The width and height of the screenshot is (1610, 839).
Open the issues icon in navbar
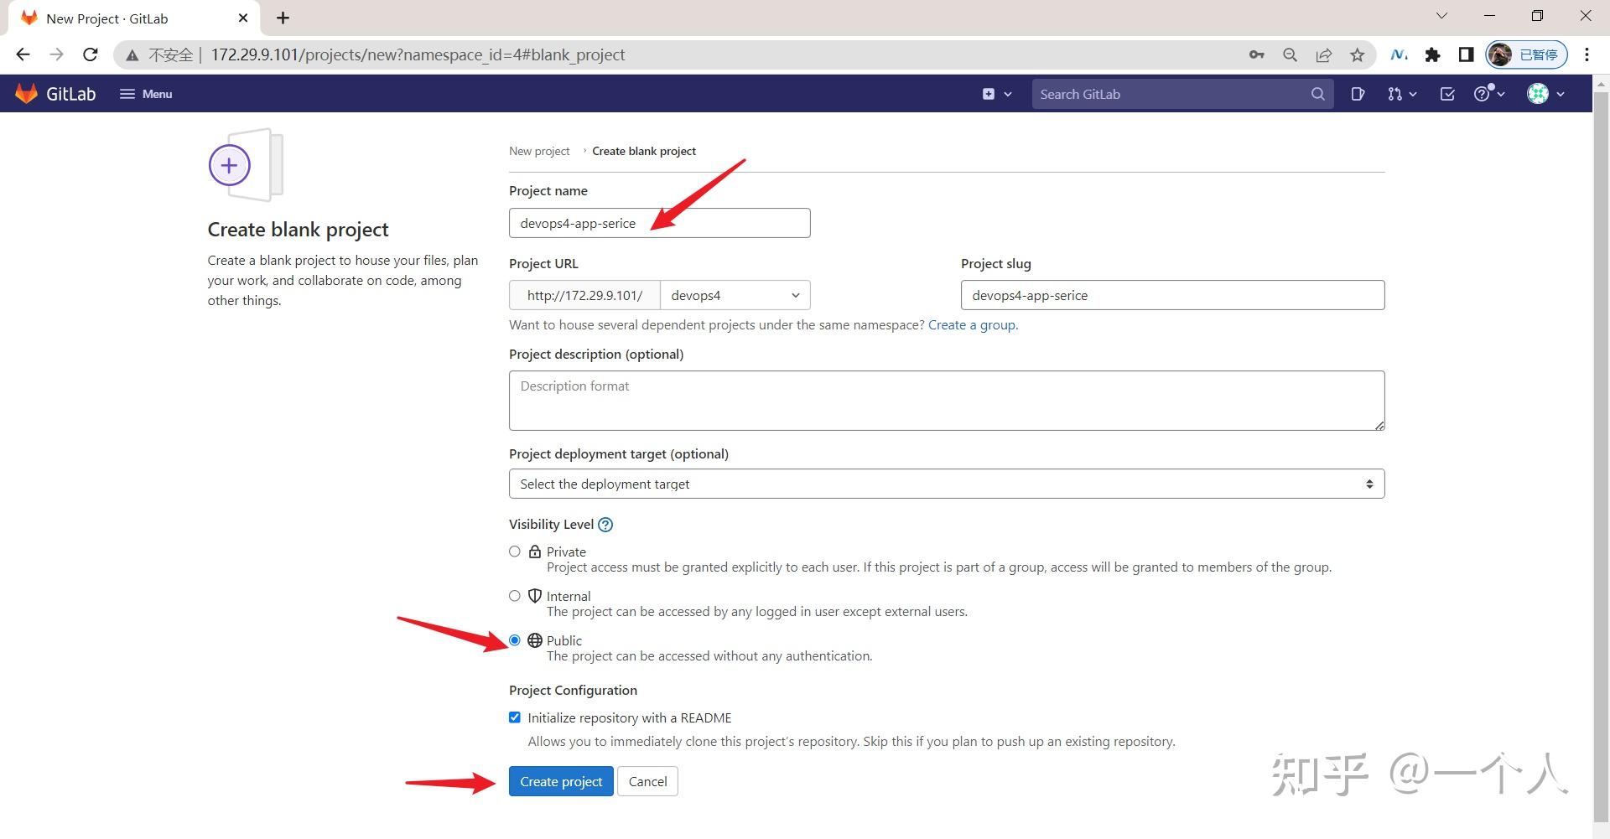point(1358,94)
